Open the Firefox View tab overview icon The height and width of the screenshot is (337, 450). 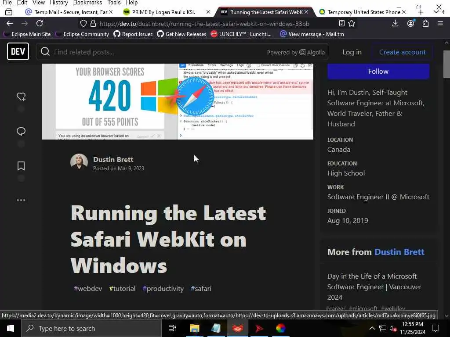9,12
